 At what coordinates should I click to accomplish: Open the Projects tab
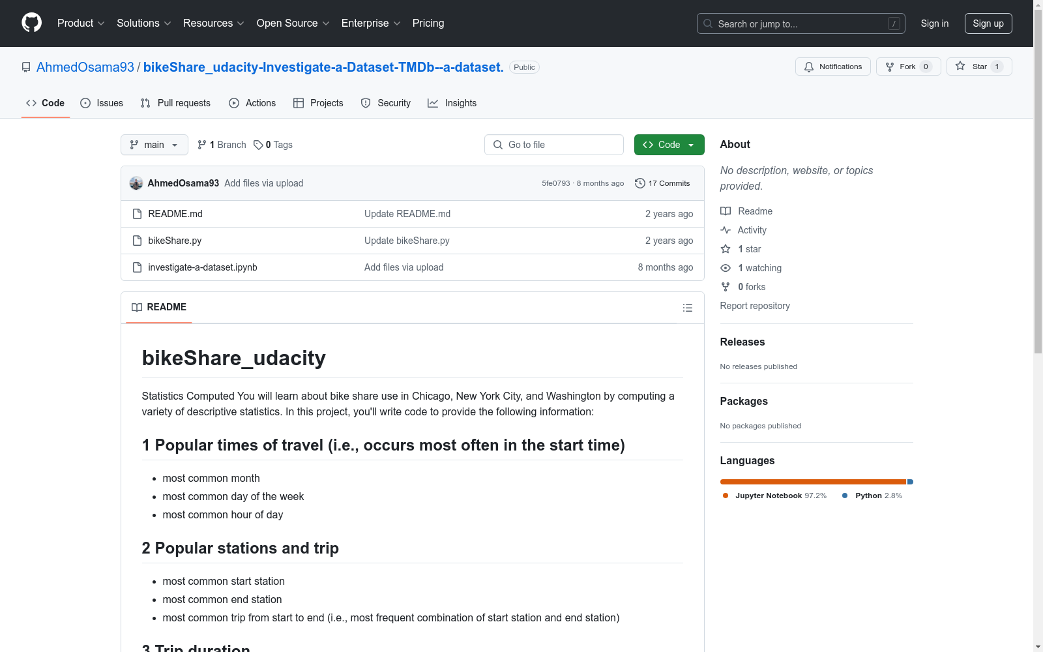coord(318,103)
